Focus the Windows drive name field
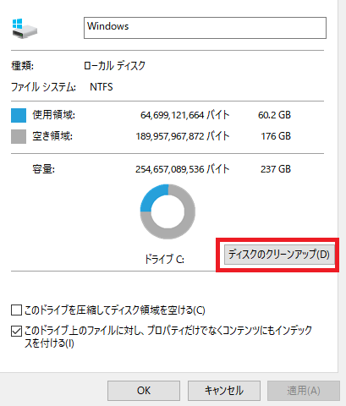Screen dimensions: 346x406 tap(205, 28)
